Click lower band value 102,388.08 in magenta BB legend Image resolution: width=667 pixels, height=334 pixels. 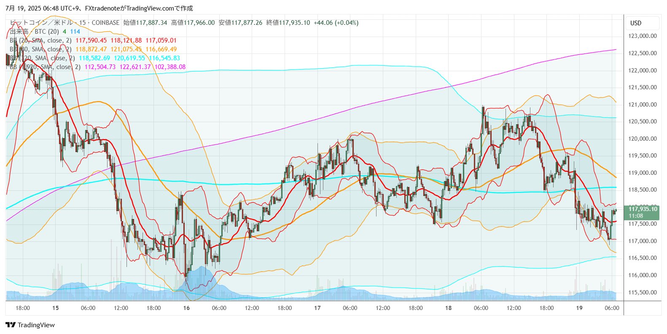[x=170, y=67]
